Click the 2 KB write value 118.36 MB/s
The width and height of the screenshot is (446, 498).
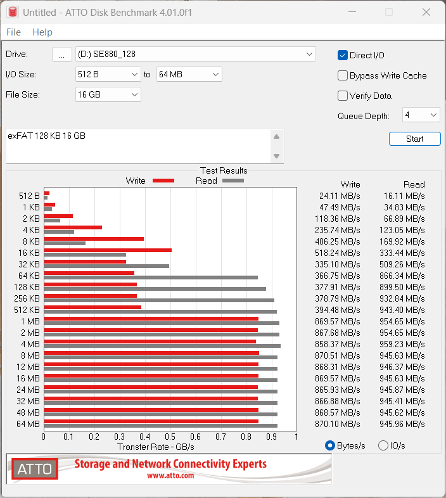pyautogui.click(x=338, y=219)
